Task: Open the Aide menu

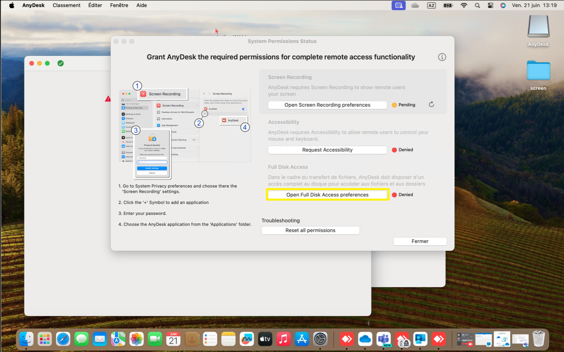Action: coord(141,5)
